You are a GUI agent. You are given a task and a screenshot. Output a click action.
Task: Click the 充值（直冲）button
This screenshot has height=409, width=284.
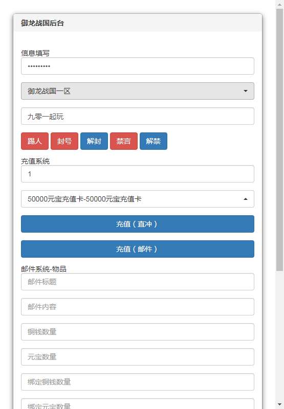(137, 224)
